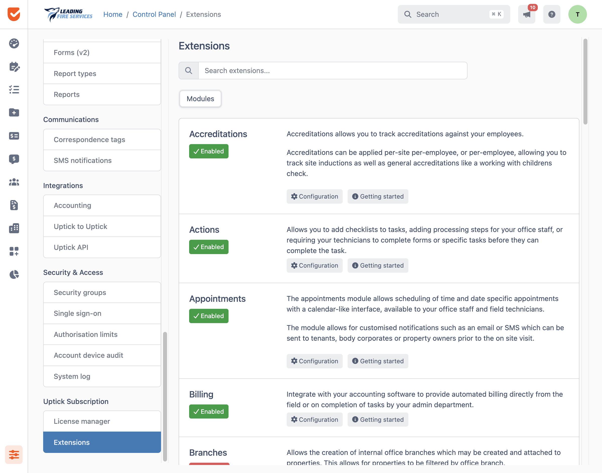Viewport: 602px width, 473px height.
Task: Open System log
Action: point(102,376)
